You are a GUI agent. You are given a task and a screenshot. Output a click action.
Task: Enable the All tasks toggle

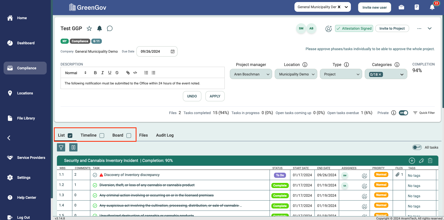point(417,147)
